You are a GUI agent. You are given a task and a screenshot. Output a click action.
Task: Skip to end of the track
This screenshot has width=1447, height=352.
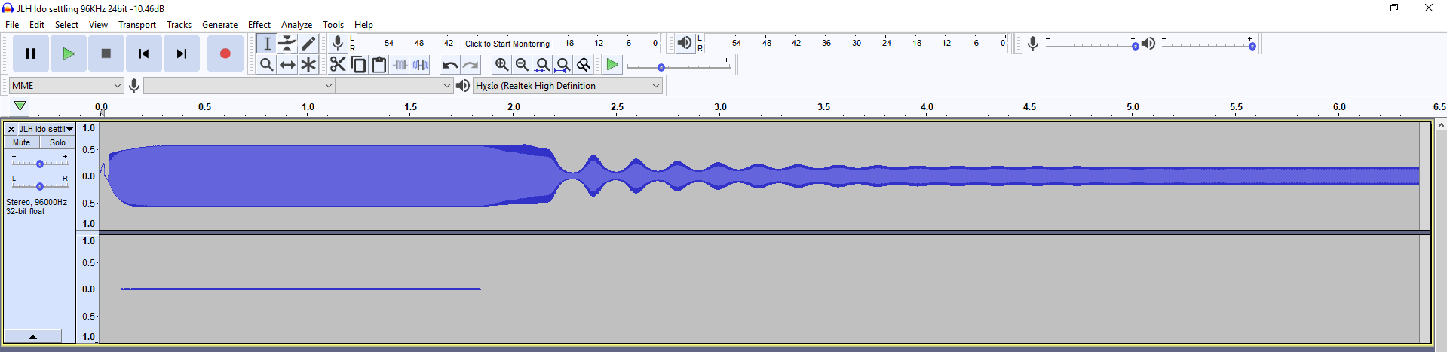coord(182,54)
